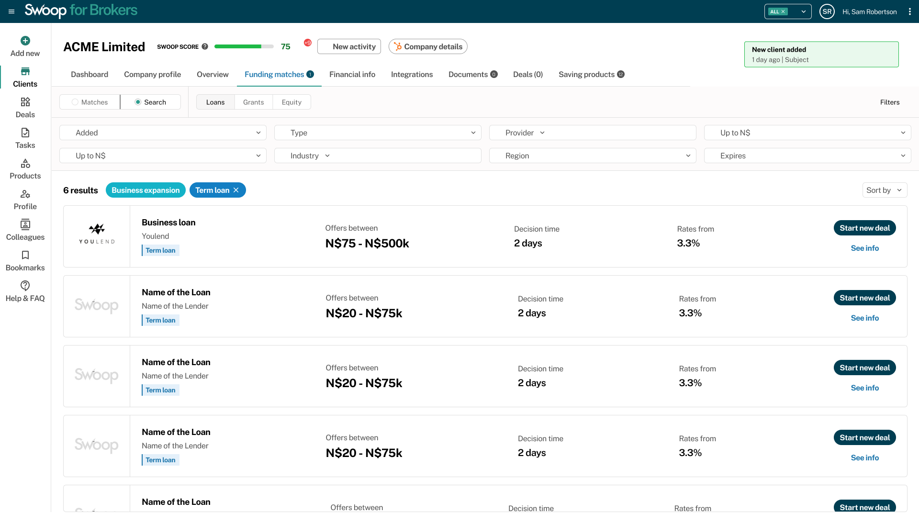
Task: Click the Swoop score progress bar
Action: [244, 46]
